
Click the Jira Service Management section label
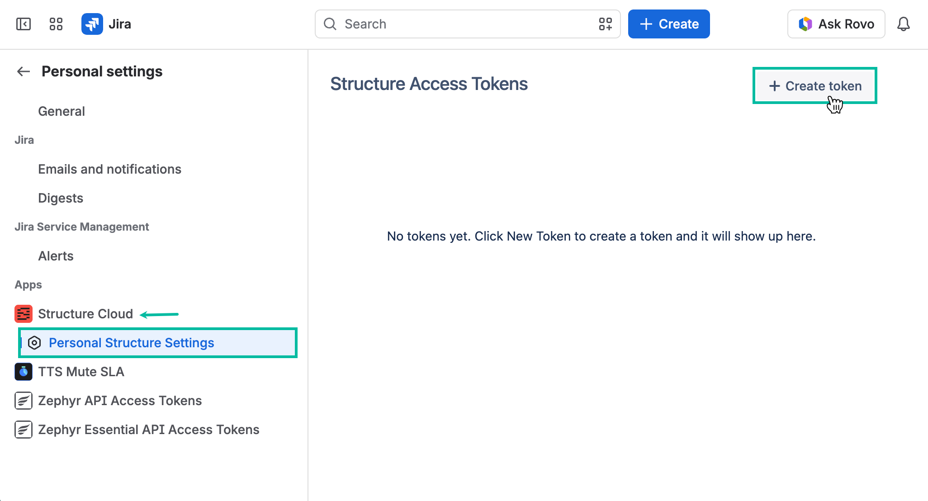82,227
